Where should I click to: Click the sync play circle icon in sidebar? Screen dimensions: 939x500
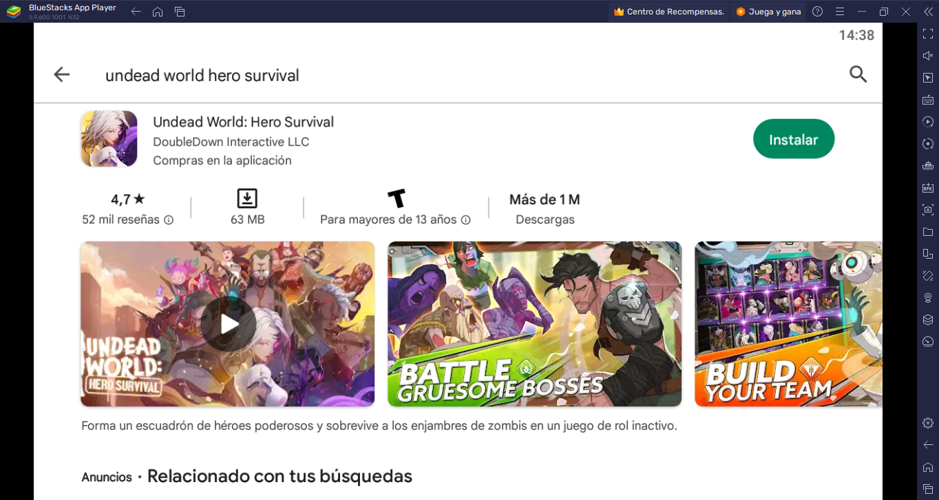click(928, 122)
